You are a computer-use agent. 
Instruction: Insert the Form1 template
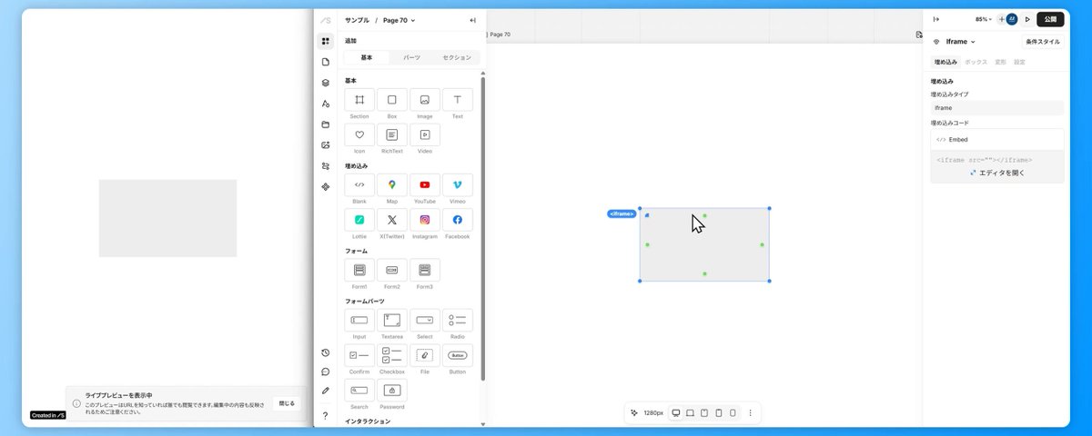[359, 270]
